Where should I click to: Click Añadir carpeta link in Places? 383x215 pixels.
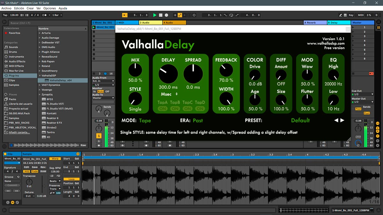pyautogui.click(x=19, y=132)
